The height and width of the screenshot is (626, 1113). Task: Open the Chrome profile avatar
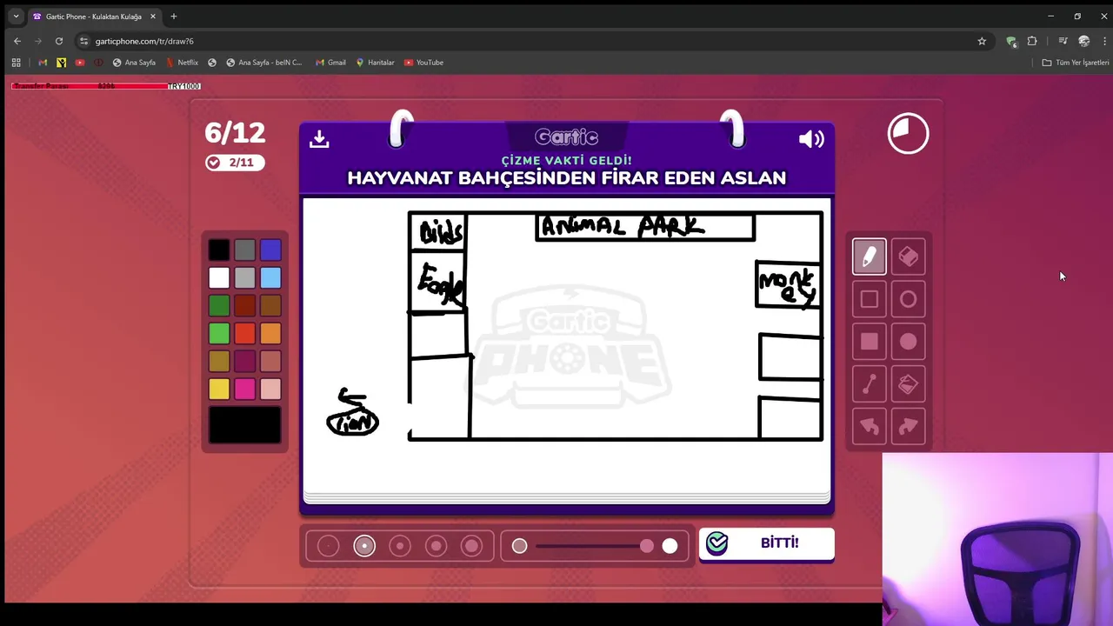[x=1083, y=41]
